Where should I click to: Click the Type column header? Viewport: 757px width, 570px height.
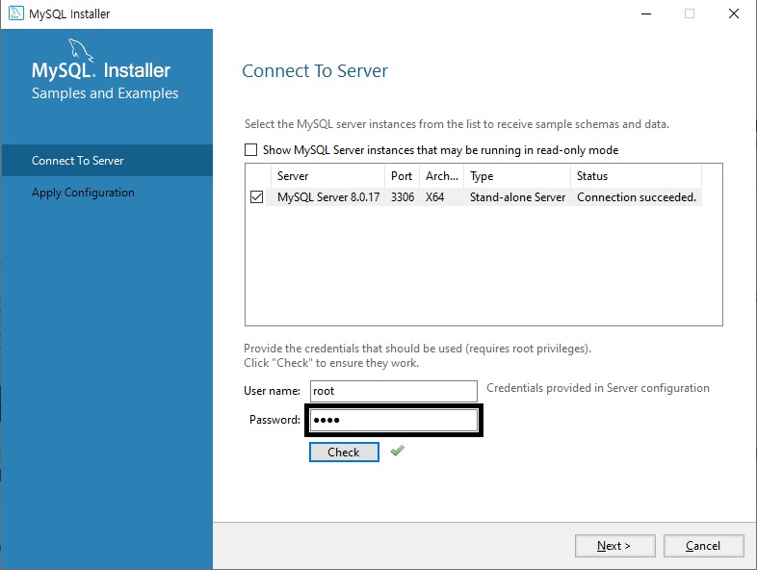pyautogui.click(x=517, y=176)
